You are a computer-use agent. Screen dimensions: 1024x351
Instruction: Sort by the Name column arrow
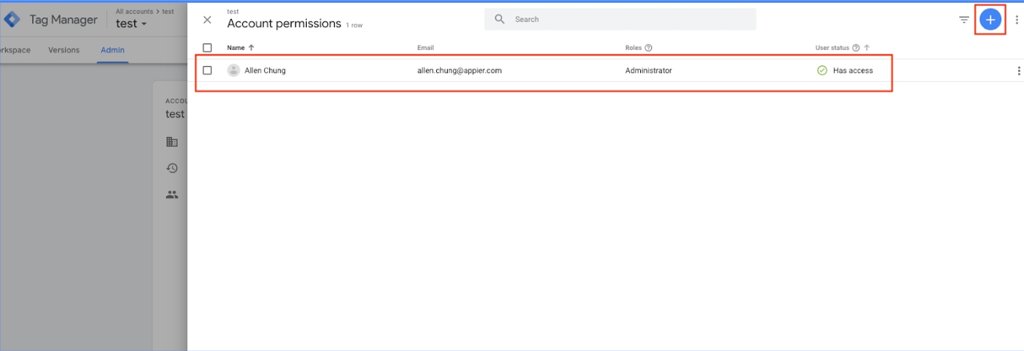(252, 48)
